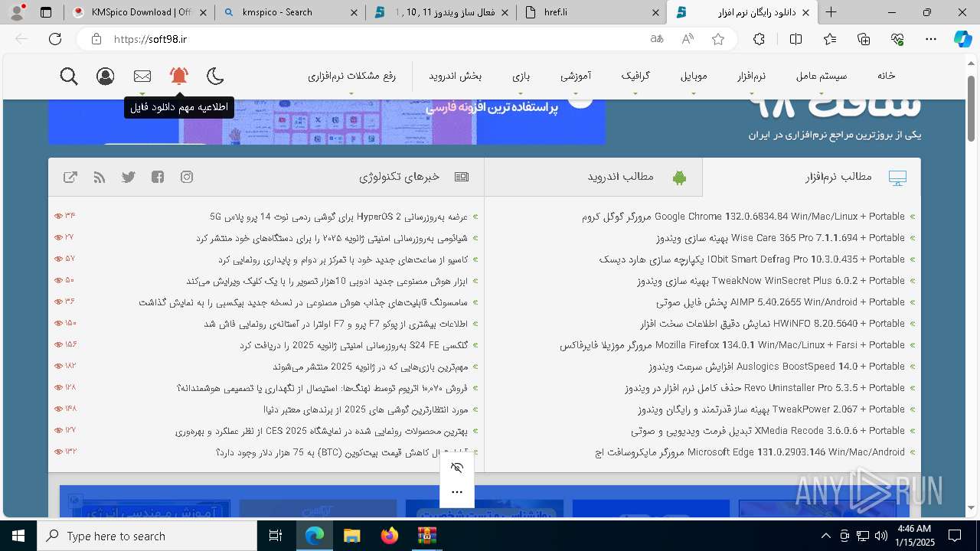Open the favorites list icon
The width and height of the screenshot is (980, 551).
pyautogui.click(x=830, y=39)
